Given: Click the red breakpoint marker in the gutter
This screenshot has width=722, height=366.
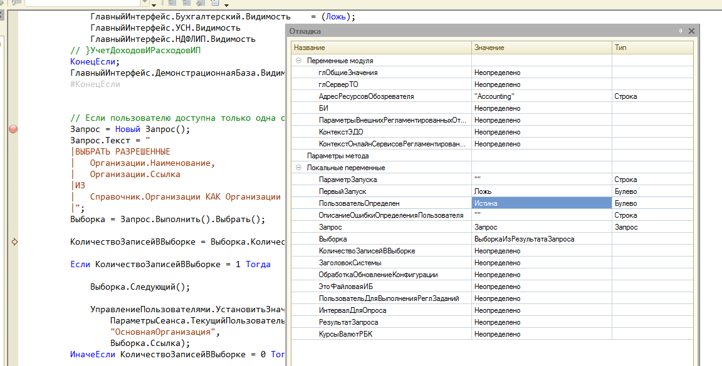Looking at the screenshot, I should coord(13,130).
